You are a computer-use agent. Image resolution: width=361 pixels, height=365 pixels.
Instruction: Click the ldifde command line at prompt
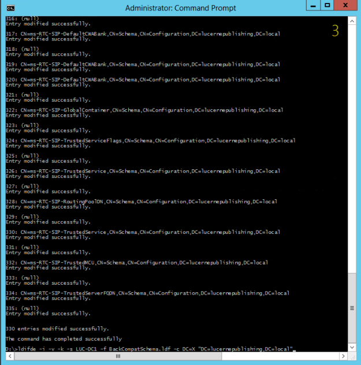(x=150, y=349)
